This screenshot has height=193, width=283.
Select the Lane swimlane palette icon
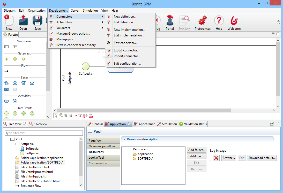tap(15, 47)
